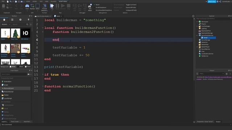Click the share icon in top right
Screen dimensions: 232x130
pos(220,1)
